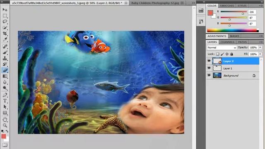This screenshot has height=149, width=265.
Task: Swap foreground and background colors
Action: pos(7,131)
